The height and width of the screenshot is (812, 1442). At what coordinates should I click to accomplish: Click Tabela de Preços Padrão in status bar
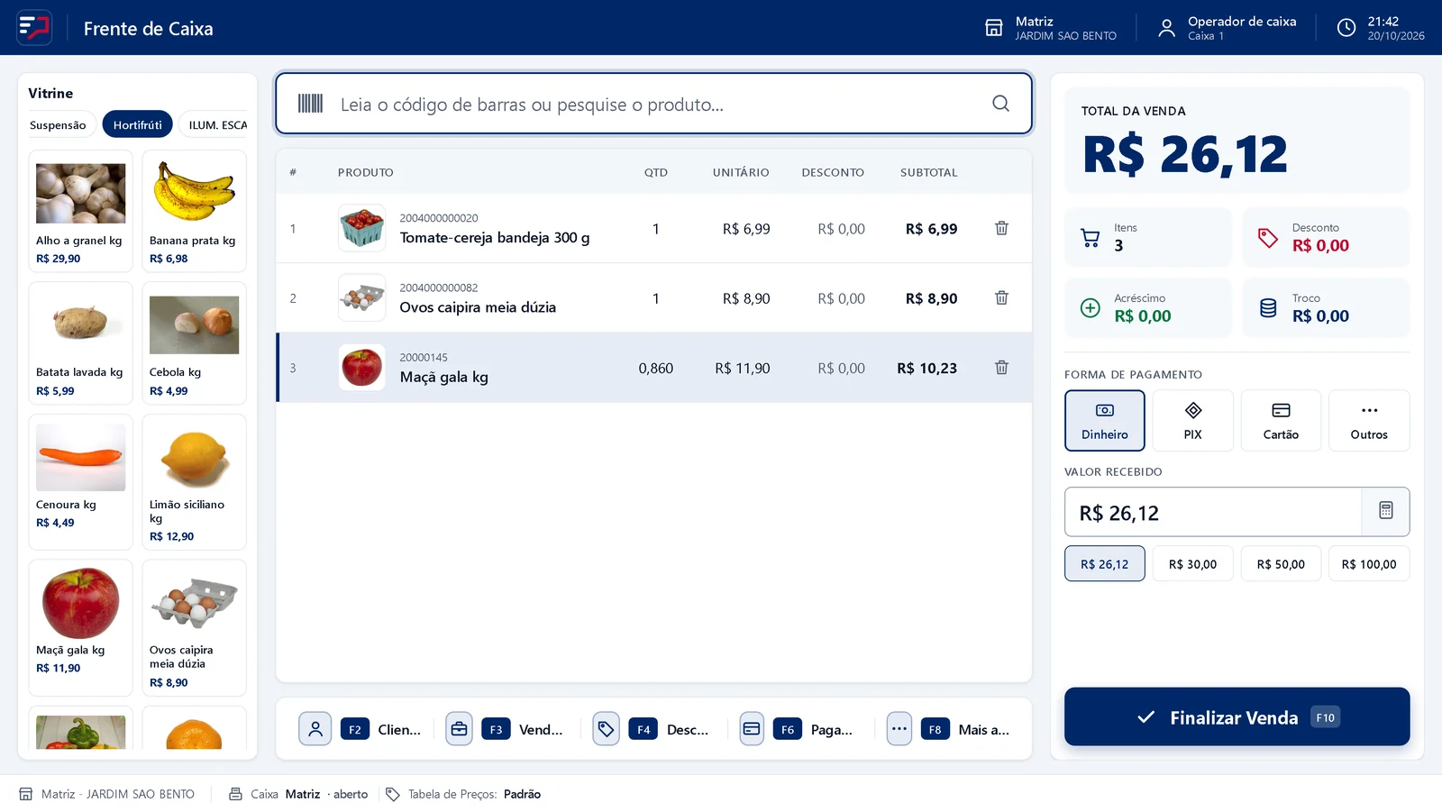[463, 794]
